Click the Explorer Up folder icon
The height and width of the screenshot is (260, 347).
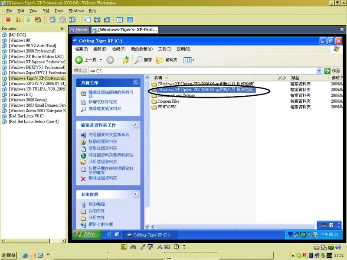coord(126,60)
